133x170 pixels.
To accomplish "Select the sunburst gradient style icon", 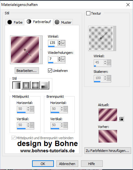I will 35,85.
